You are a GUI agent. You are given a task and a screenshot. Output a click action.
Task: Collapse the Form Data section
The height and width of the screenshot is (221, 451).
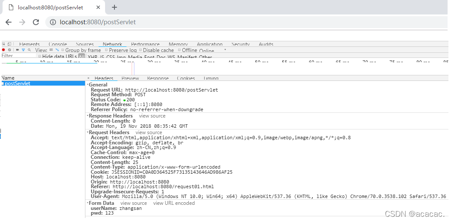[x=88, y=203]
